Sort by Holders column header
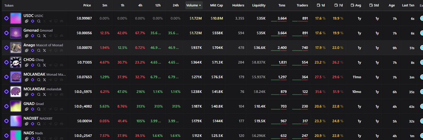423x140 pixels. coord(238,5)
